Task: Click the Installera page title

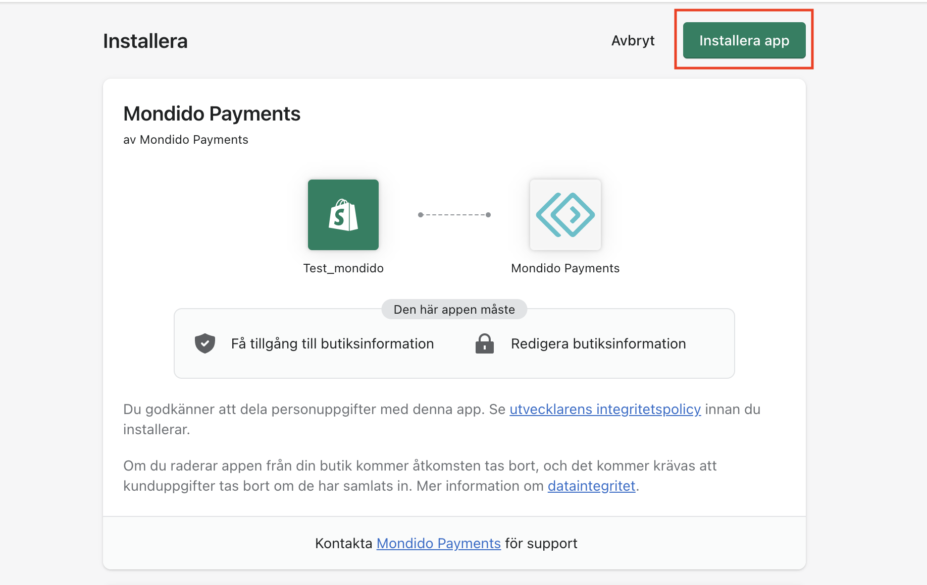Action: point(145,41)
